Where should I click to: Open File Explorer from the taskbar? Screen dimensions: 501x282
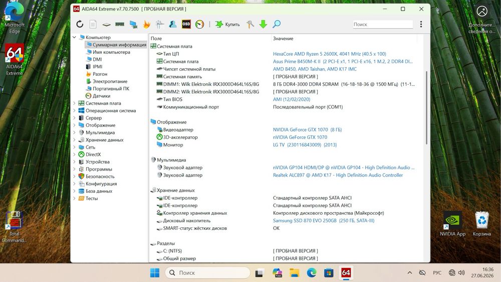pos(294,273)
